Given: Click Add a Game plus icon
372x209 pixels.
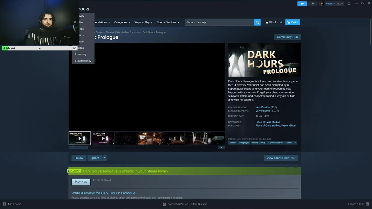Looking at the screenshot, I should point(4,204).
